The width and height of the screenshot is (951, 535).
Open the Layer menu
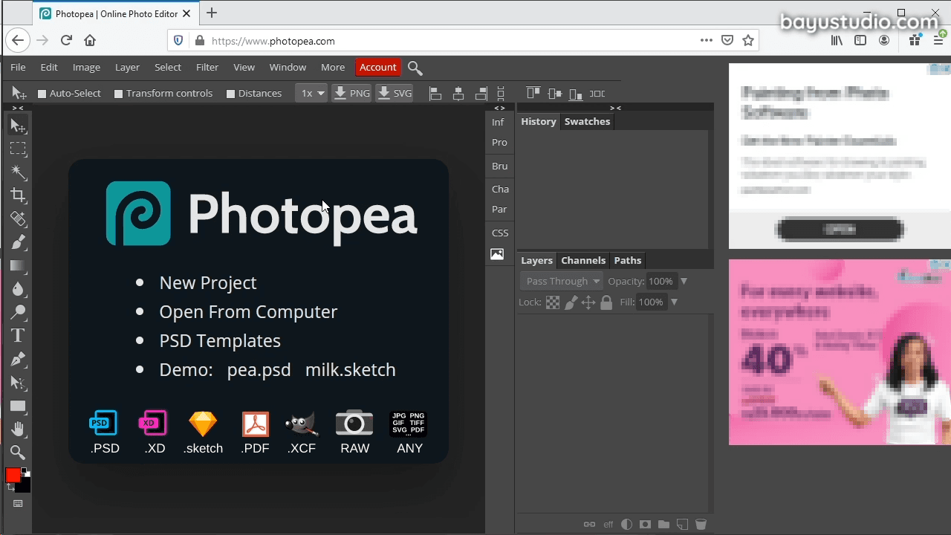127,67
